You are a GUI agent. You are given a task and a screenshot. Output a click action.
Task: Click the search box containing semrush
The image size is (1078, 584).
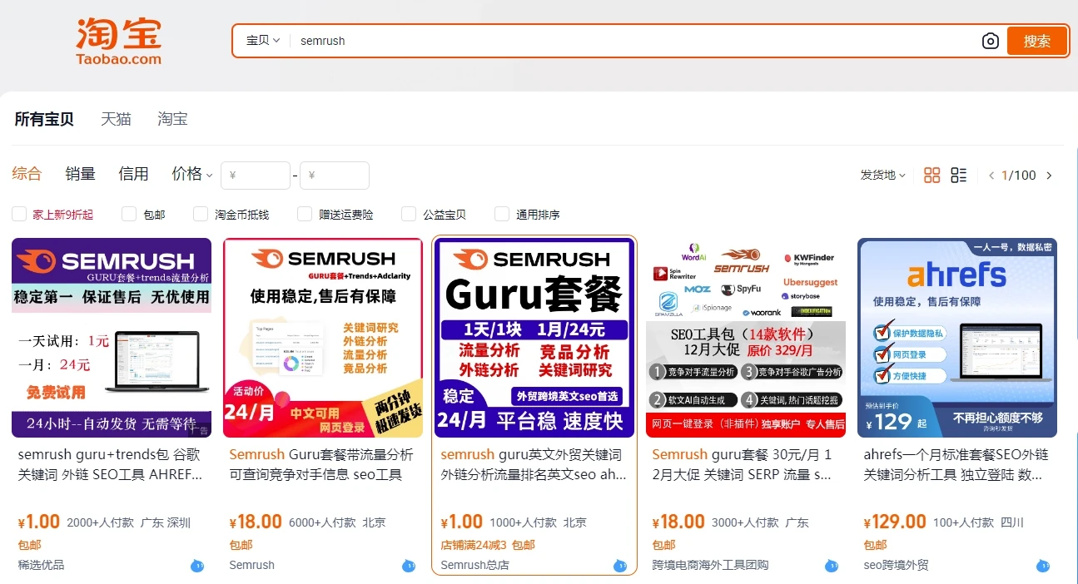633,41
